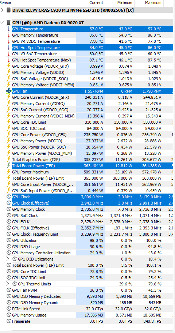This screenshot has height=333, width=175.
Task: Click the 572.478 W maximum power value
Action: (152, 172)
